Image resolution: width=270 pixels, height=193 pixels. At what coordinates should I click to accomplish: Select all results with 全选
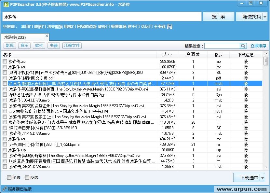click(10, 177)
